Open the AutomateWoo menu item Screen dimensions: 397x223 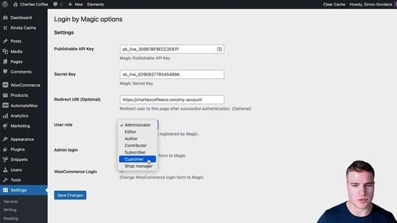24,105
